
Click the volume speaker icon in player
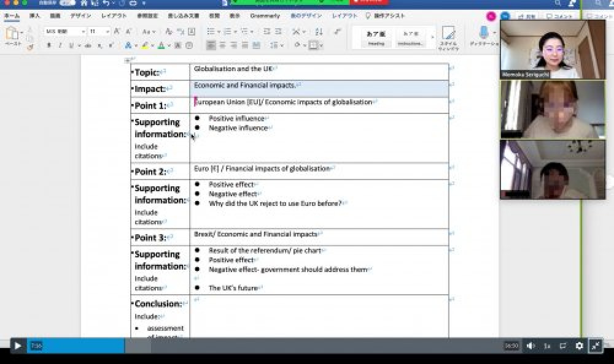point(530,346)
